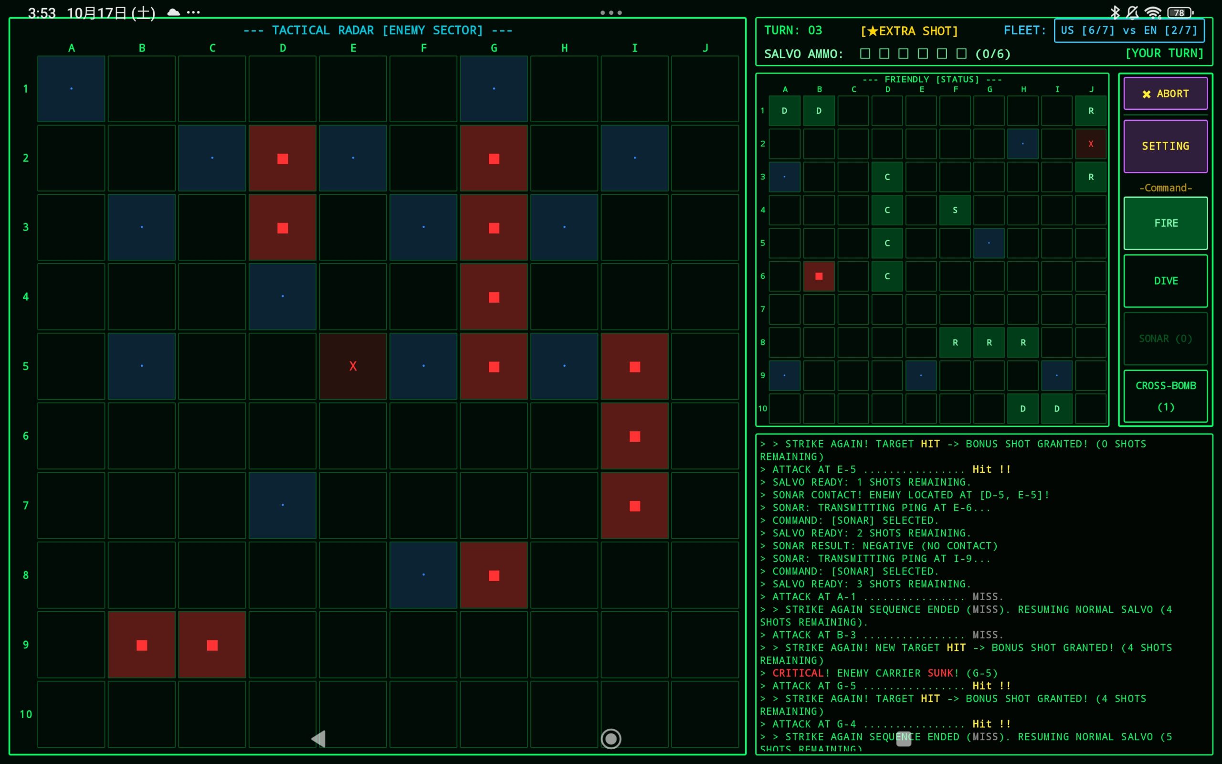Select the X marker at radar E-5

pos(353,366)
